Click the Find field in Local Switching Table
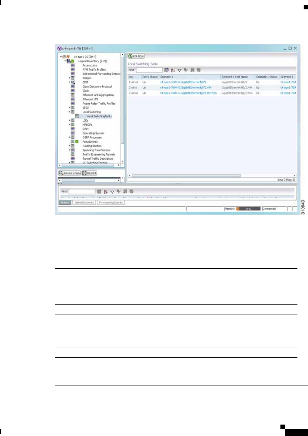Screen dimensions: 308x436 click(x=149, y=70)
